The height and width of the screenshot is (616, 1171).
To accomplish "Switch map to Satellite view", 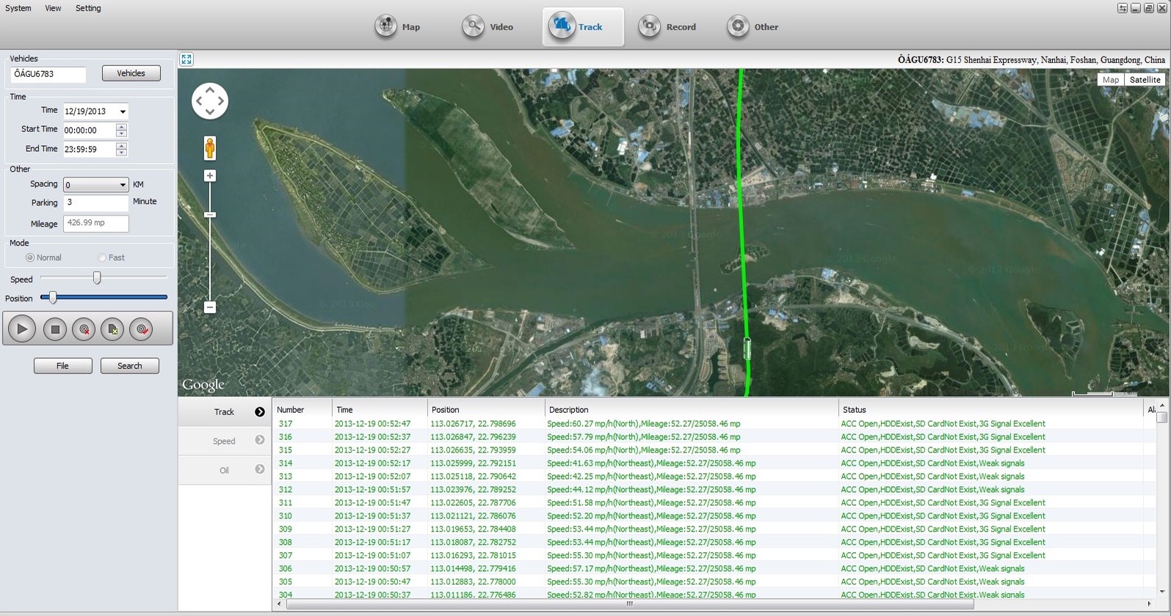I will point(1145,80).
